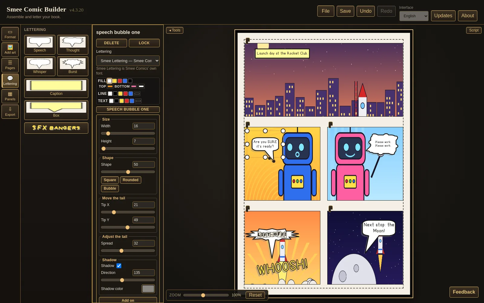Toggle the Shadow checkbox
The image size is (484, 303).
tap(119, 266)
